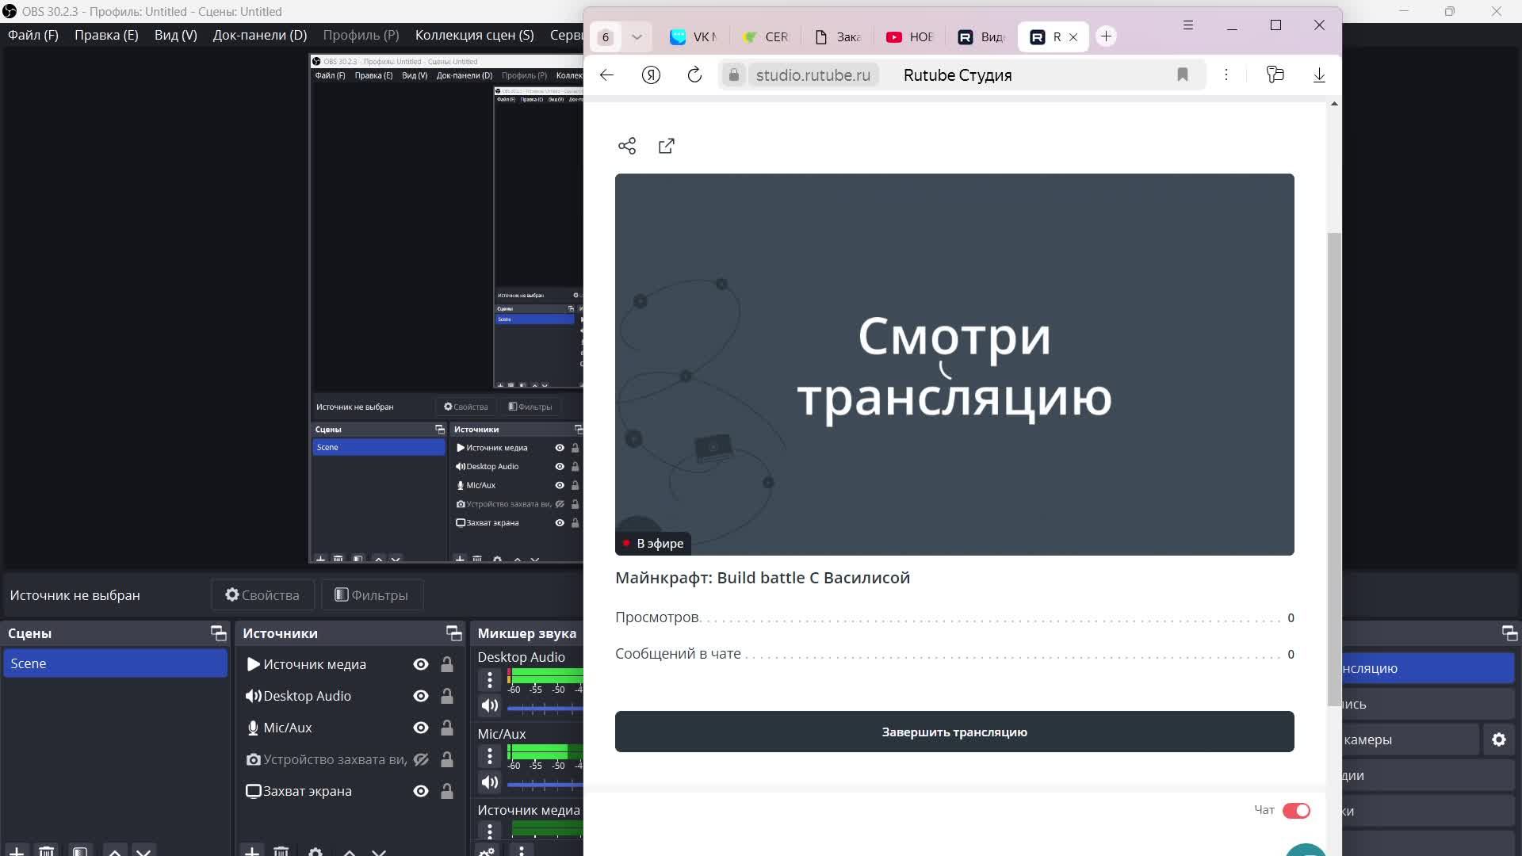Show the video capture device source
Viewport: 1522px width, 856px height.
tap(421, 759)
